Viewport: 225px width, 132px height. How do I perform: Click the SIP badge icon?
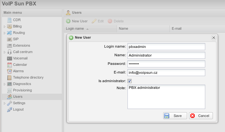click(10, 39)
